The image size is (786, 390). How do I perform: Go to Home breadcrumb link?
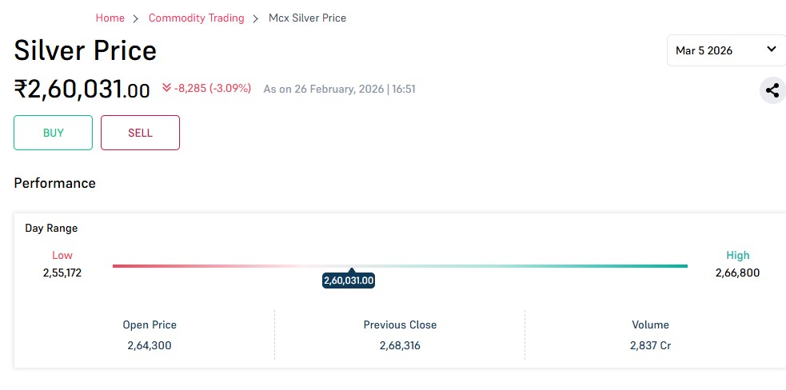110,18
